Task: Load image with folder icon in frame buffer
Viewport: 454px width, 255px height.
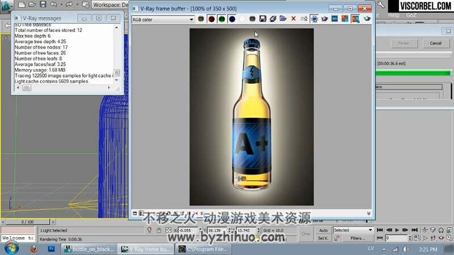Action: (x=283, y=19)
